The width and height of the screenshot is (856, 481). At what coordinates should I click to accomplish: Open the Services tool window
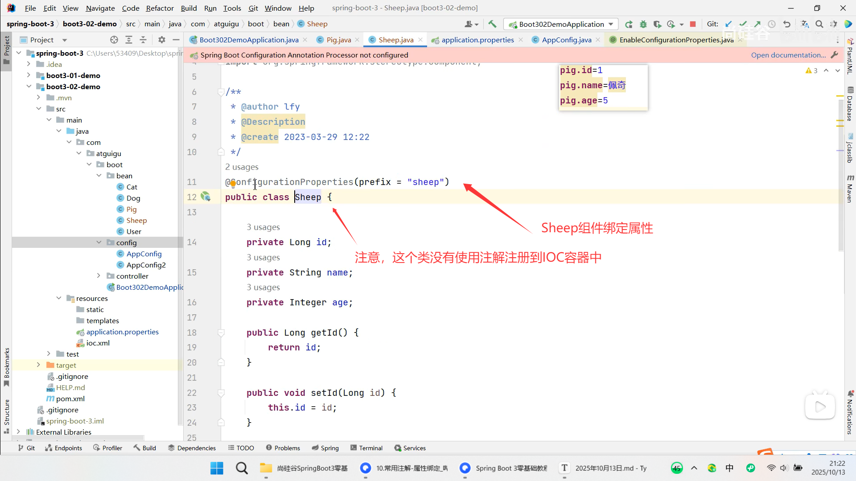point(410,448)
